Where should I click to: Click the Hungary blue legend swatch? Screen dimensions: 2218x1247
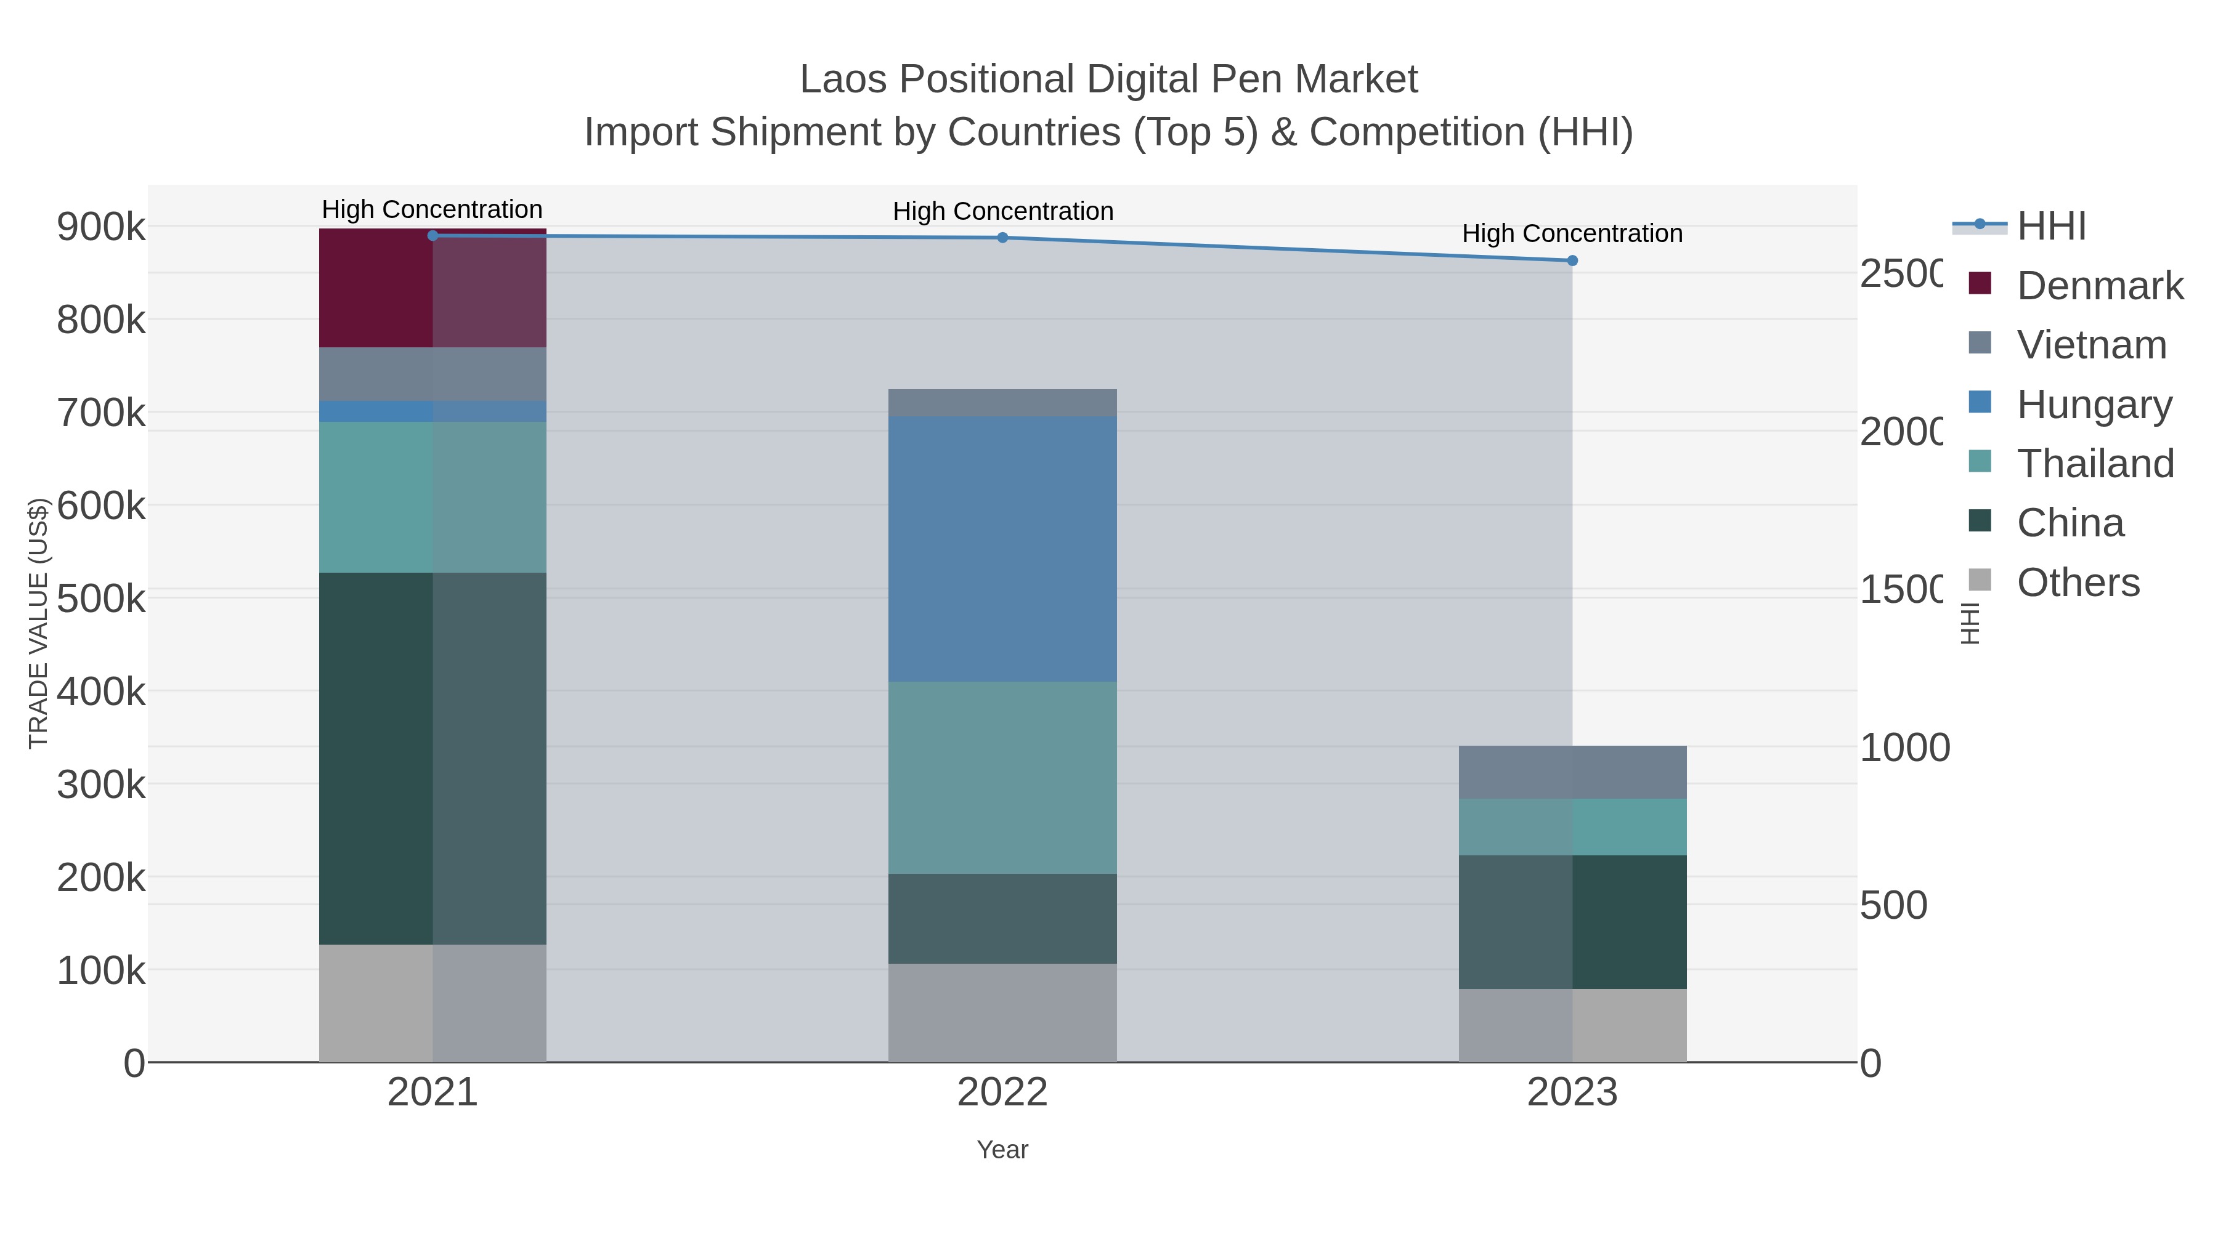tap(1980, 402)
